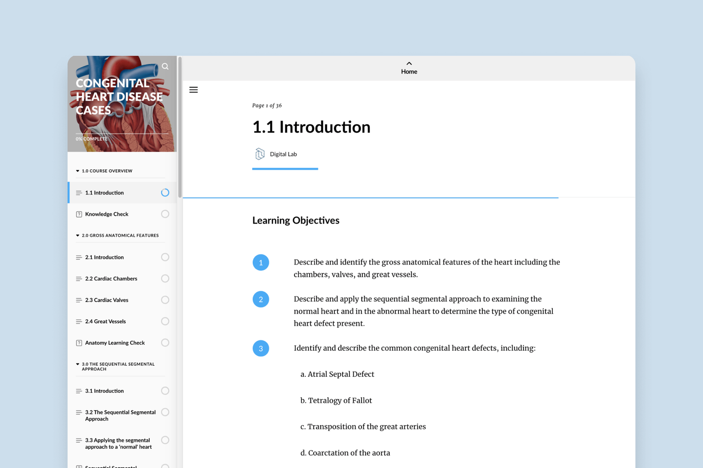Click the 'Page 1 of 36' indicator
Screen dimensions: 703x468
point(267,106)
